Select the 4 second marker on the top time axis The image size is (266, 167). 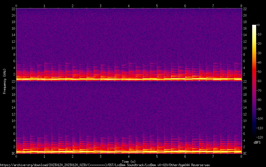(129, 6)
